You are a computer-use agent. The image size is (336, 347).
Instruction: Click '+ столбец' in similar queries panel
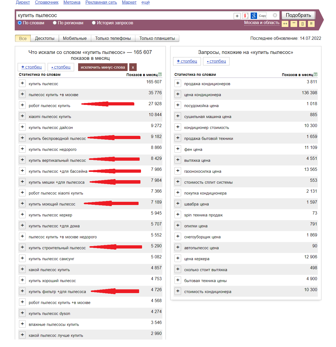click(x=187, y=61)
